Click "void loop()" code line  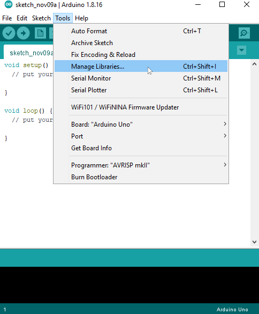point(28,111)
